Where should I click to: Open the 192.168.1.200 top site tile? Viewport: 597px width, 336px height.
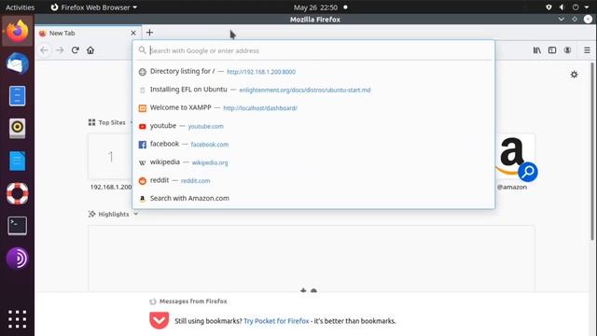(110, 157)
